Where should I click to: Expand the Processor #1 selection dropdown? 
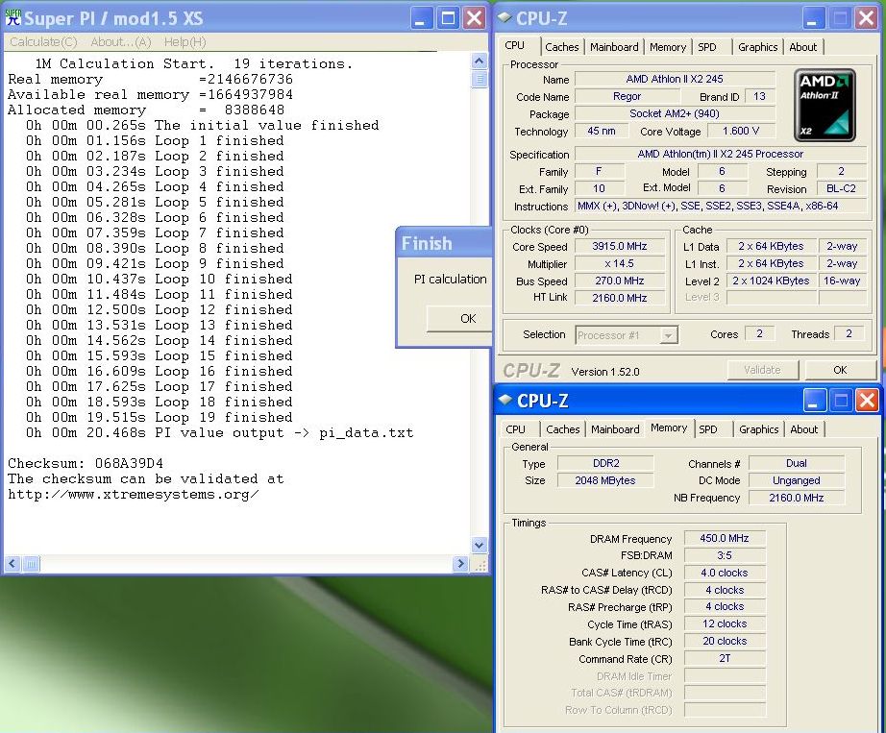pos(669,335)
